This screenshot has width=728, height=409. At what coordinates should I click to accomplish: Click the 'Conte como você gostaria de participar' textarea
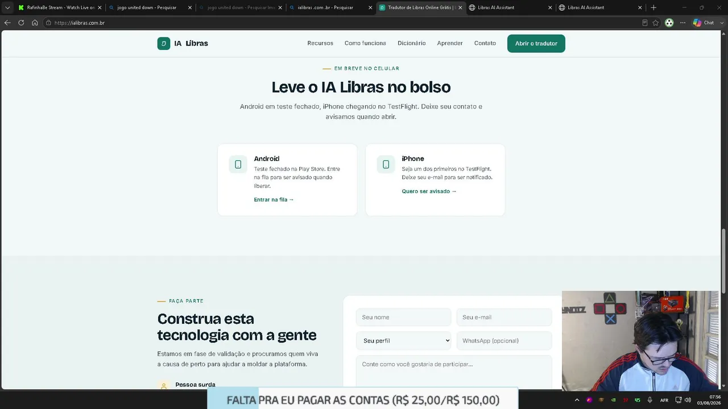point(454,372)
